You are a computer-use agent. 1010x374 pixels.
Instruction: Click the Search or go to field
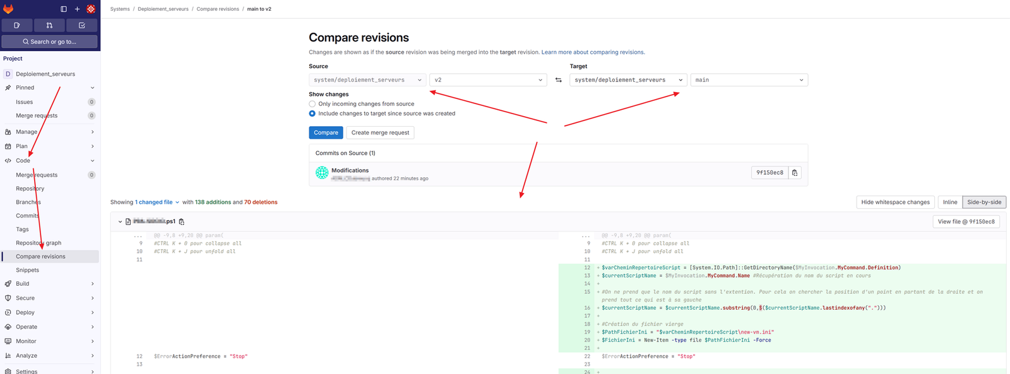(x=49, y=42)
